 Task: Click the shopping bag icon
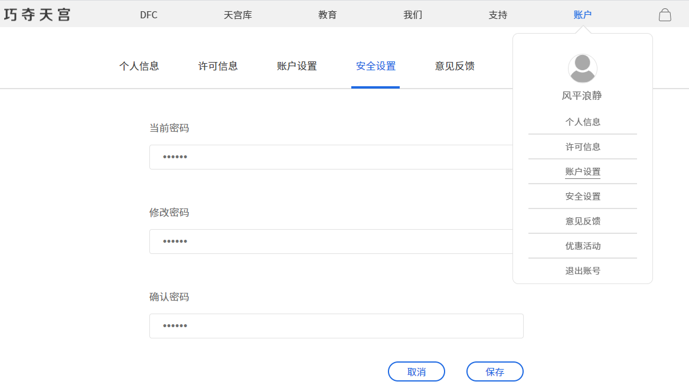click(x=665, y=15)
